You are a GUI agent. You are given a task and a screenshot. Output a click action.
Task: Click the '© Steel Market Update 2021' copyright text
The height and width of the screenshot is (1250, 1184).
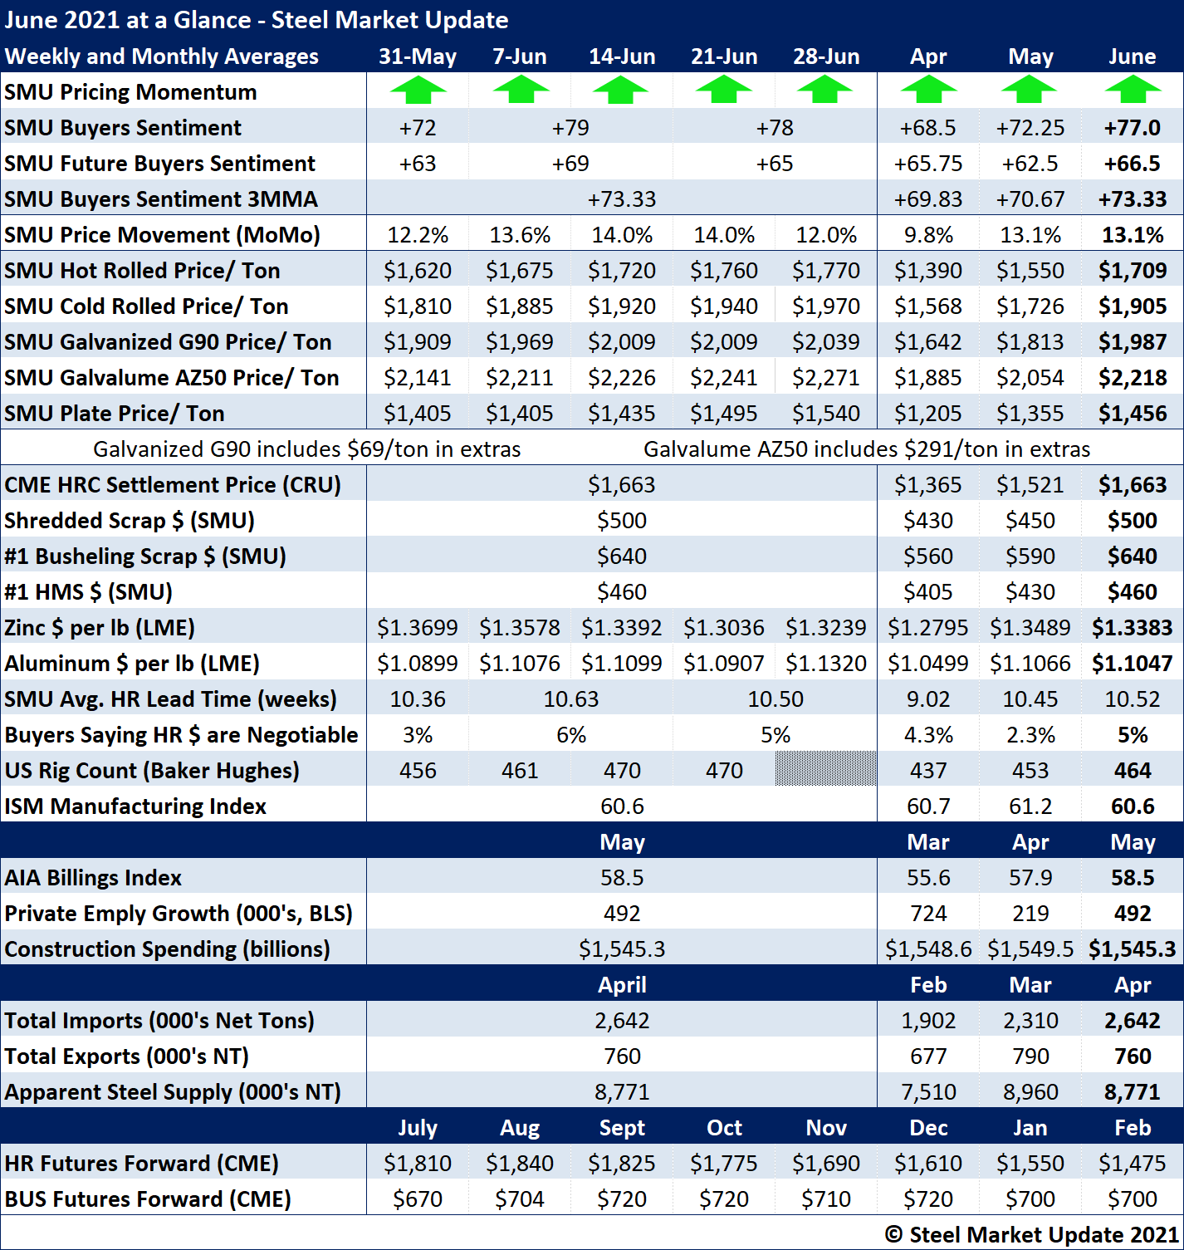point(1031,1235)
